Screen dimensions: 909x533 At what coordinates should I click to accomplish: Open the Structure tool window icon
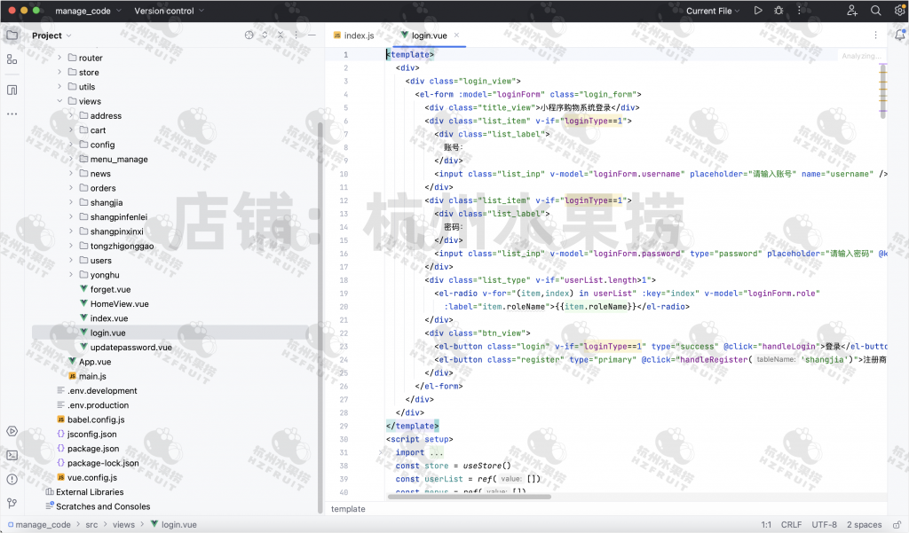coord(12,59)
